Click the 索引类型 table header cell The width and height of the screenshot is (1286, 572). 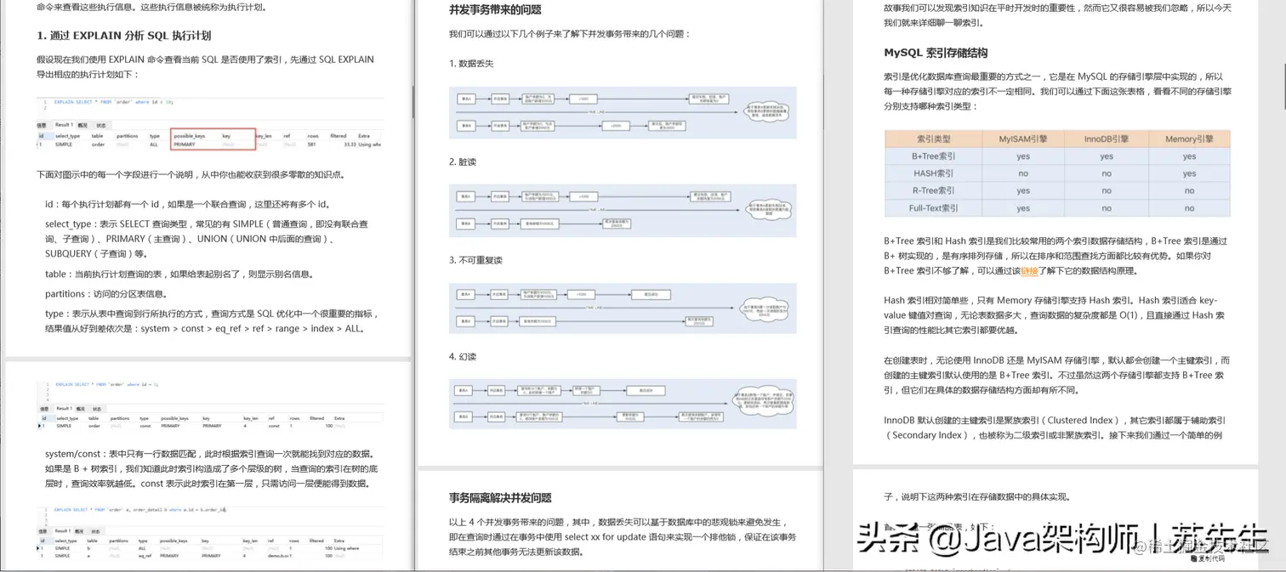pos(933,139)
